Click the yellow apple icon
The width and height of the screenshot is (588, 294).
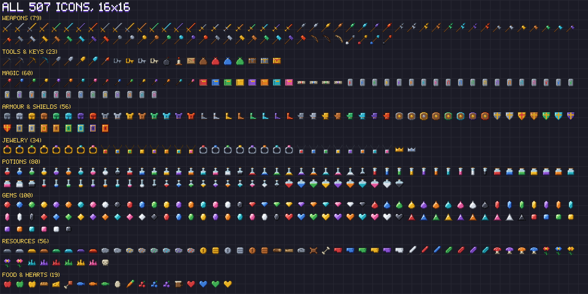tap(32, 284)
